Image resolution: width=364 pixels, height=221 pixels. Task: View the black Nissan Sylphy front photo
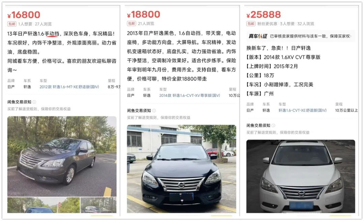point(182,169)
